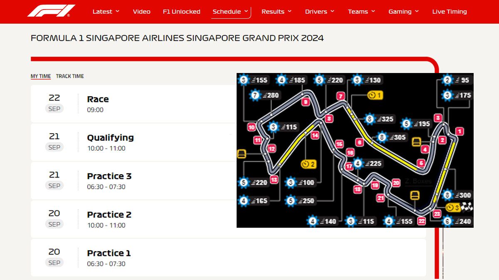The height and width of the screenshot is (280, 499).
Task: Click the gear 2 badge beside 95
Action: (447, 80)
